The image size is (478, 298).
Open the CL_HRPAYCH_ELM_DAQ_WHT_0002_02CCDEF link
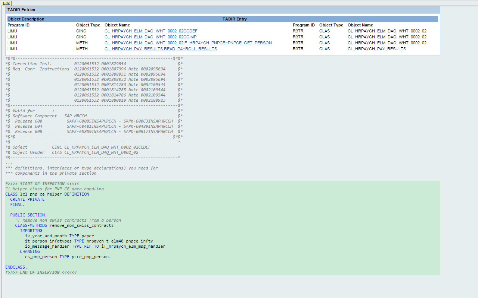(150, 31)
